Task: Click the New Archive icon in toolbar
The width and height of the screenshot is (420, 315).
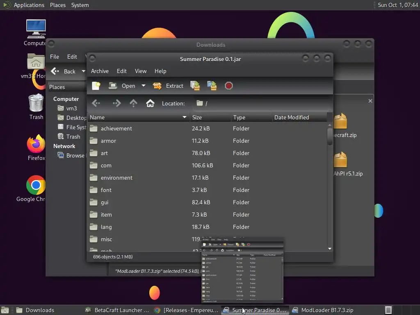Action: point(96,86)
